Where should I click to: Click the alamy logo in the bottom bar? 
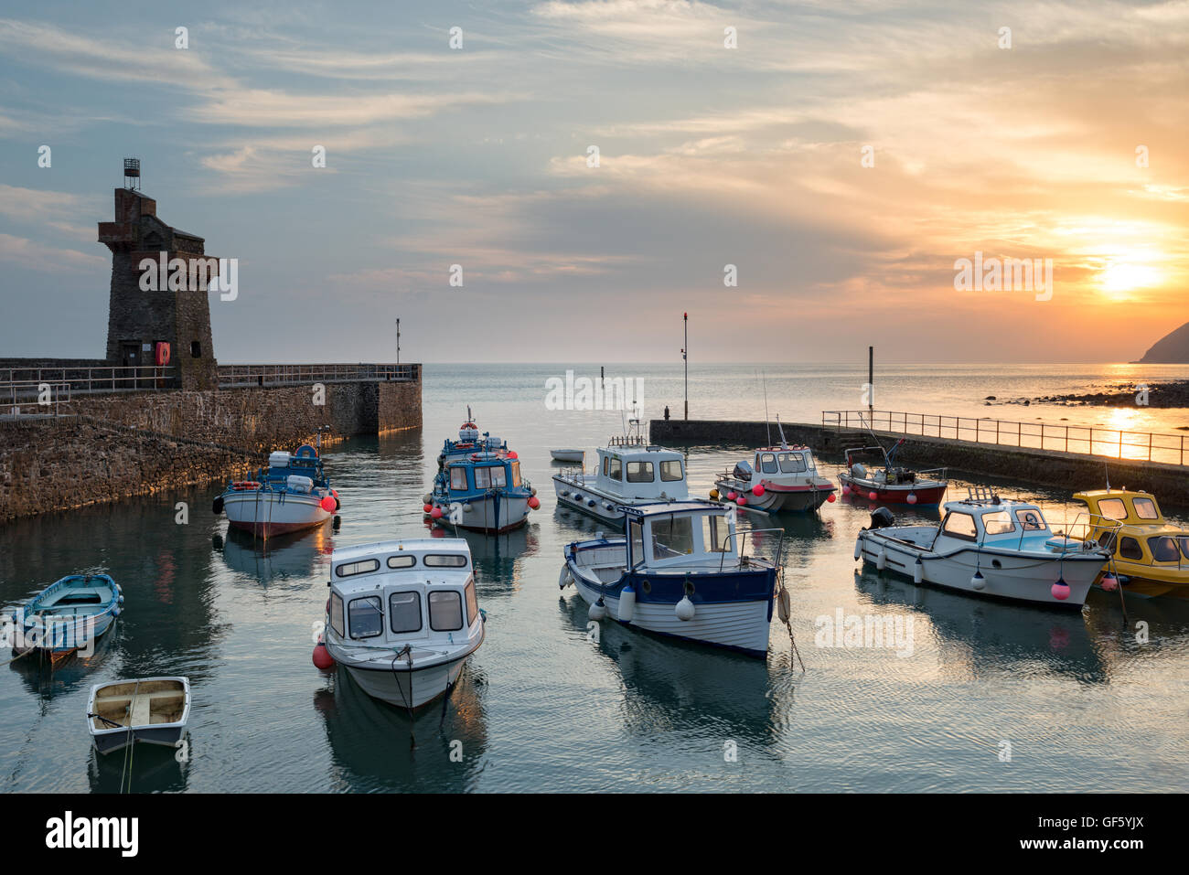pos(92,834)
